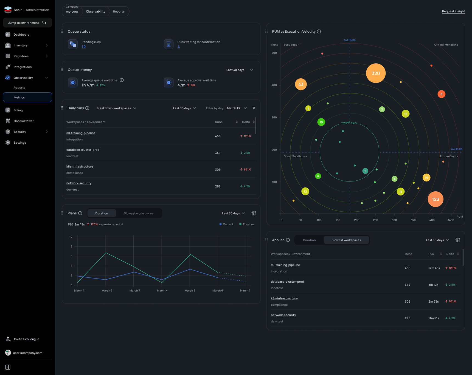Click the Security shield icon

[8, 132]
